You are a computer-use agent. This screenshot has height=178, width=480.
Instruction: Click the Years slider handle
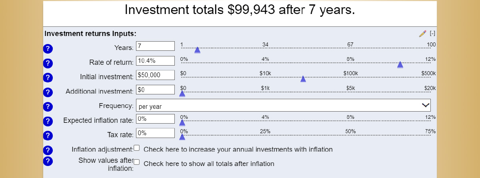(x=197, y=50)
